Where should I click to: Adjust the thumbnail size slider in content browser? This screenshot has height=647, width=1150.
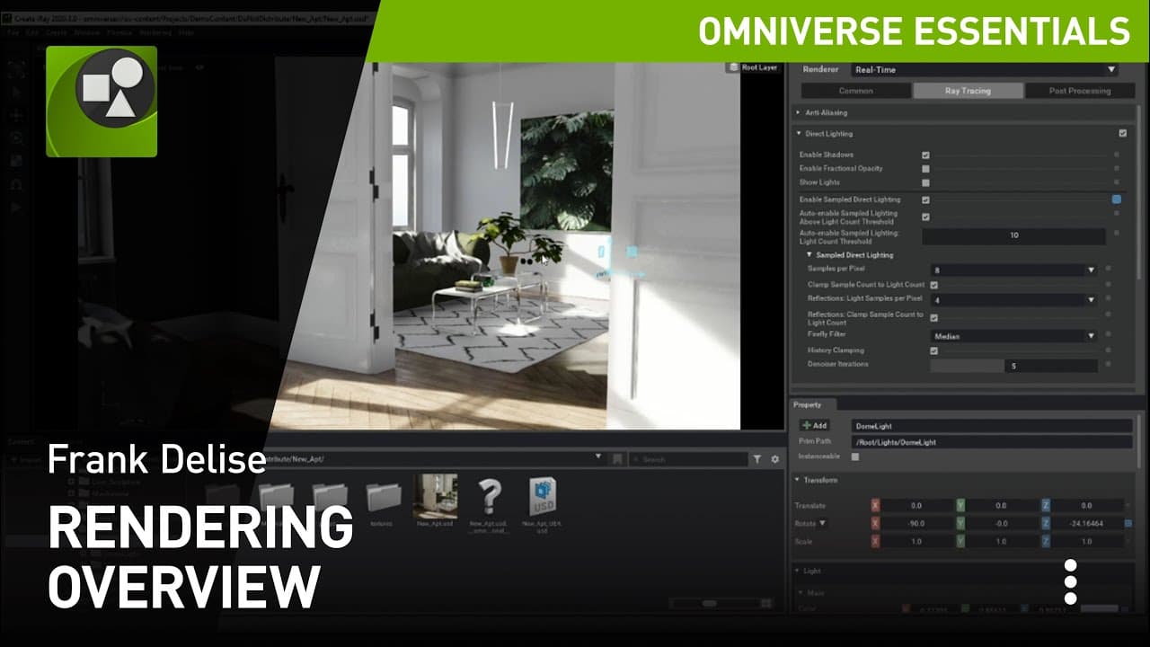tap(712, 604)
